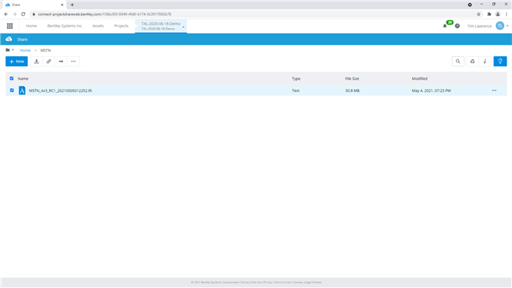Click the MSTN breadcrumb text
This screenshot has width=512, height=288.
click(46, 50)
